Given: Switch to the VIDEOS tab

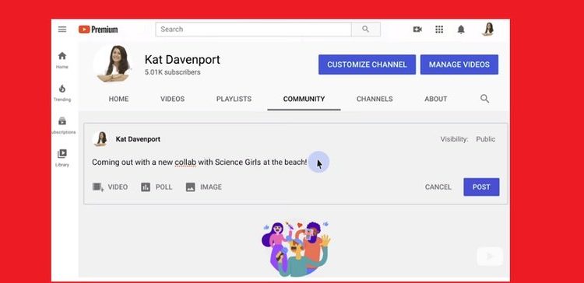Looking at the screenshot, I should [x=172, y=99].
